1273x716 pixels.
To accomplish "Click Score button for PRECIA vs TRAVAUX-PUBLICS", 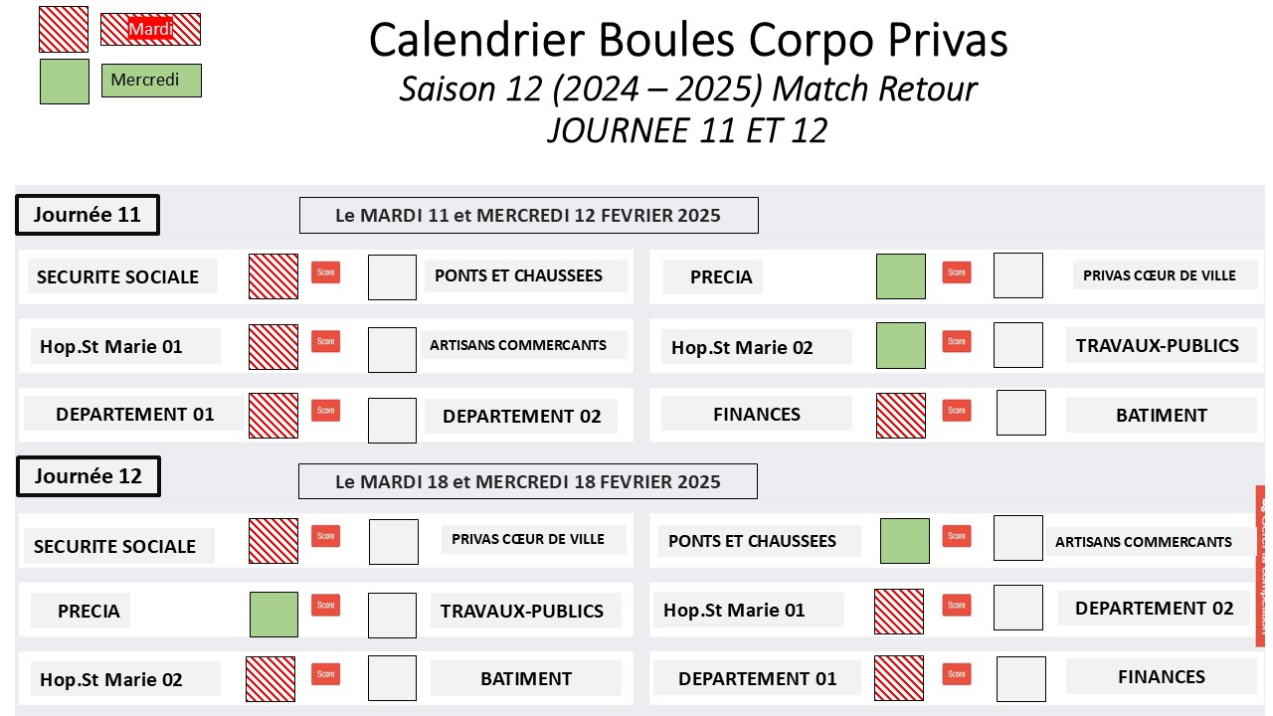I will 325,605.
